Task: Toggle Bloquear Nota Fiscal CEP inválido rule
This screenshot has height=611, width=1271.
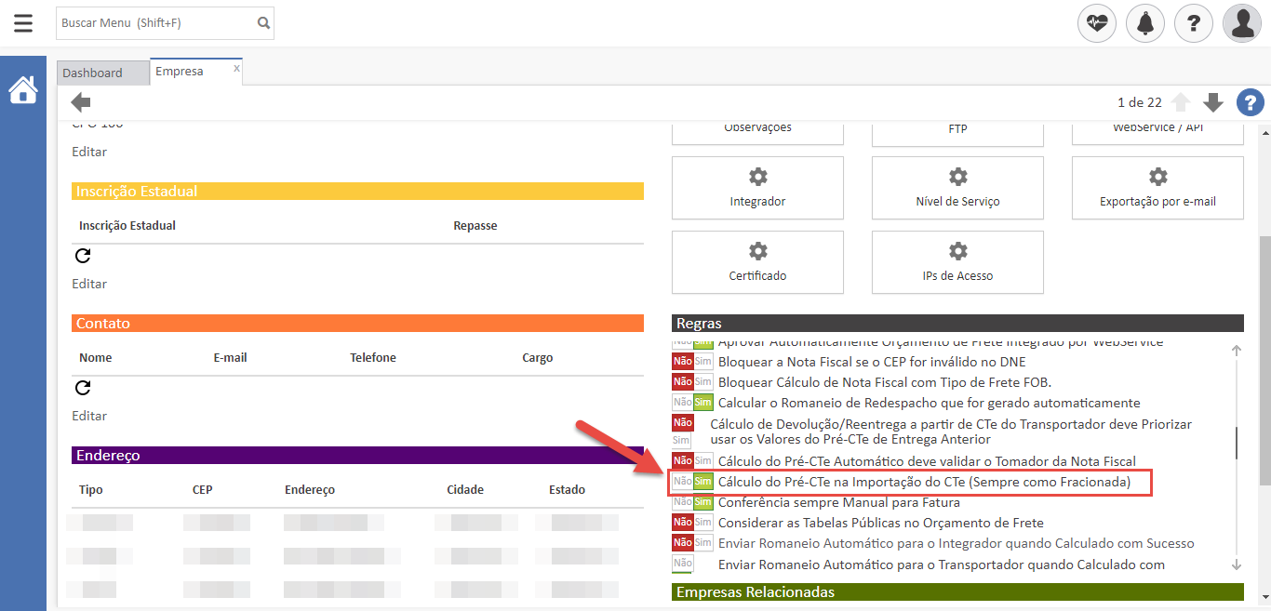Action: click(x=692, y=362)
